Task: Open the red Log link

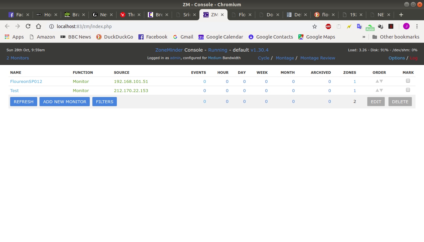Action: 414,58
